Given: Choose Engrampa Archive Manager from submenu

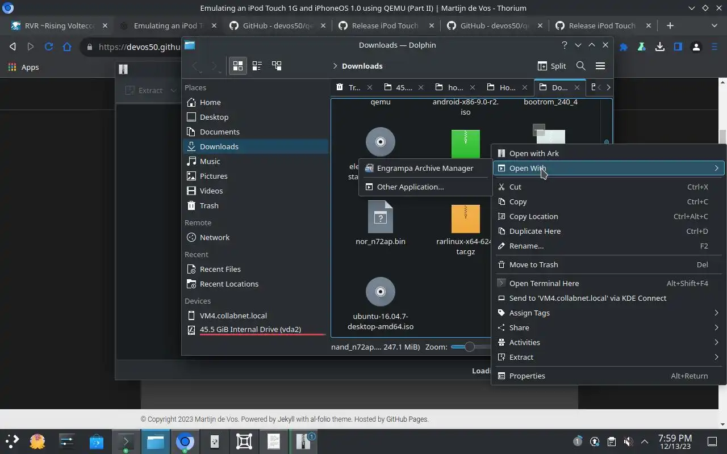Looking at the screenshot, I should 425,168.
